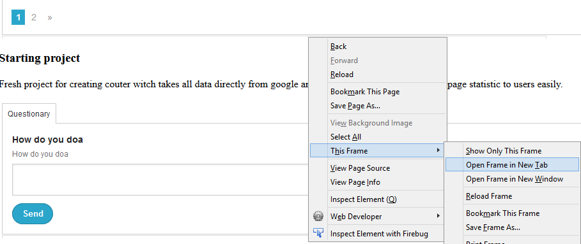The width and height of the screenshot is (581, 244).
Task: Select Save Page As...
Action: [378, 106]
